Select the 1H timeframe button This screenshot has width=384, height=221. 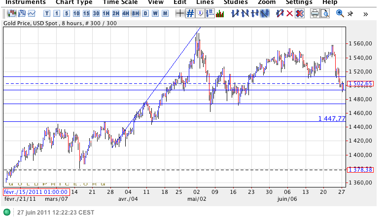click(105, 13)
